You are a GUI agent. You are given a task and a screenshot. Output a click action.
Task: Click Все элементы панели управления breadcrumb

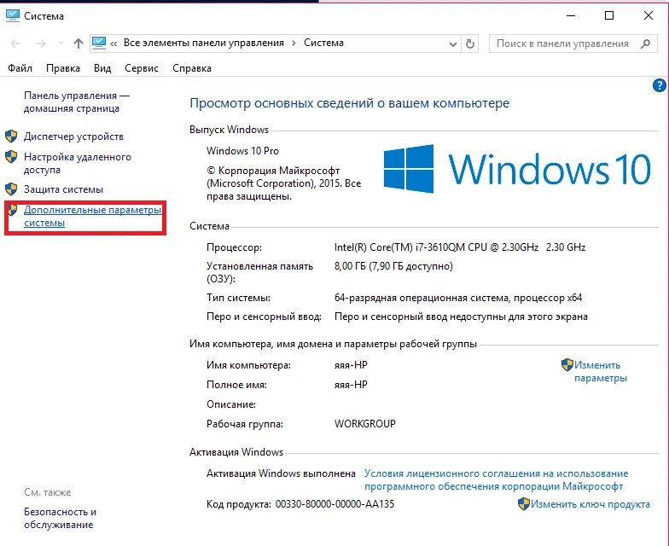coord(203,43)
